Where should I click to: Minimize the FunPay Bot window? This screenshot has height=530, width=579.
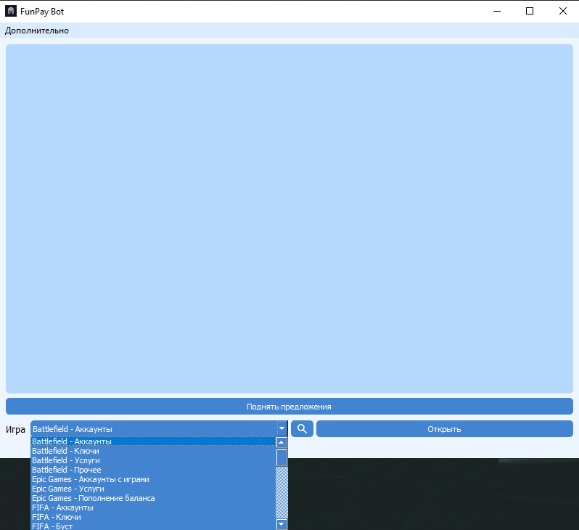497,11
